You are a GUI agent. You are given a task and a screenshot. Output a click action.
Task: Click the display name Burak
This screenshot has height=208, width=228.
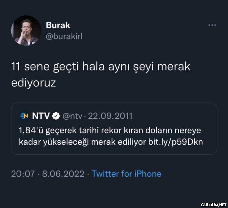pyautogui.click(x=58, y=25)
